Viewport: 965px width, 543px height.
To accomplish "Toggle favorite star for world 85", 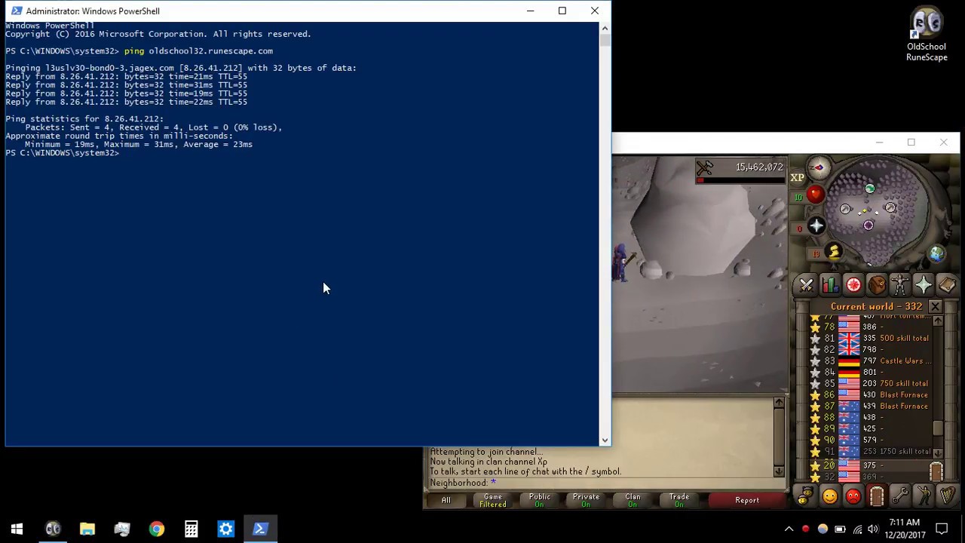I will (815, 384).
